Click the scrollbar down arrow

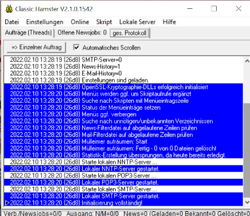247,202
